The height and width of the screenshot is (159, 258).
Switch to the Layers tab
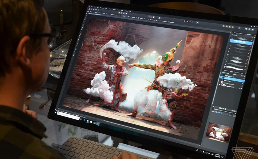(231, 71)
